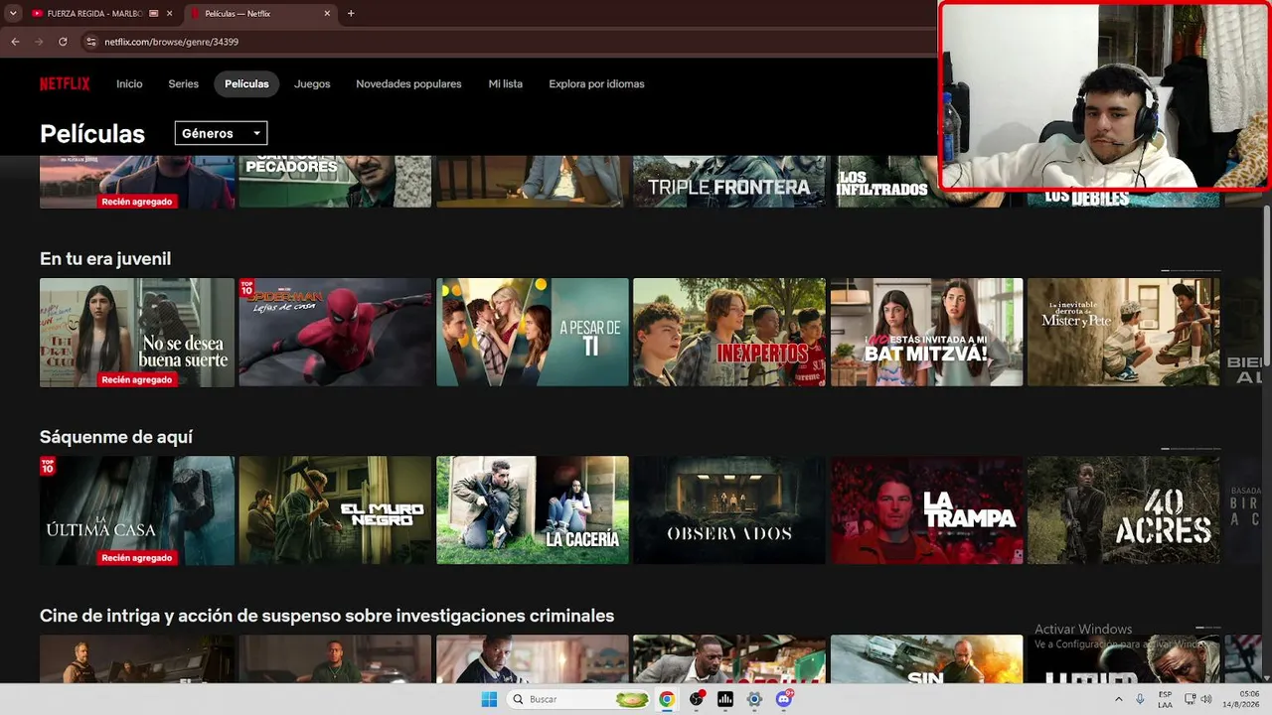Open Google Chrome from the taskbar

667,699
